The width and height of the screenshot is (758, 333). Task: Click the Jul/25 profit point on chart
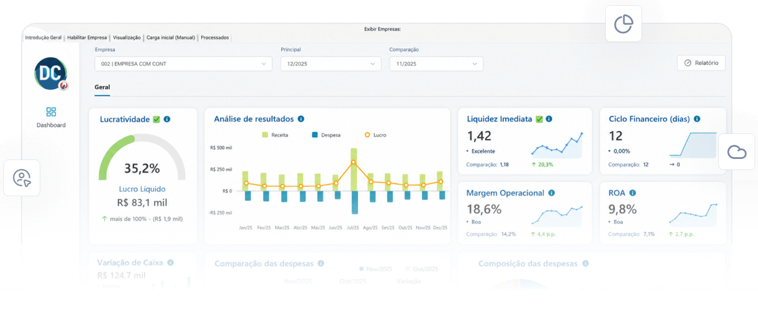tap(353, 162)
